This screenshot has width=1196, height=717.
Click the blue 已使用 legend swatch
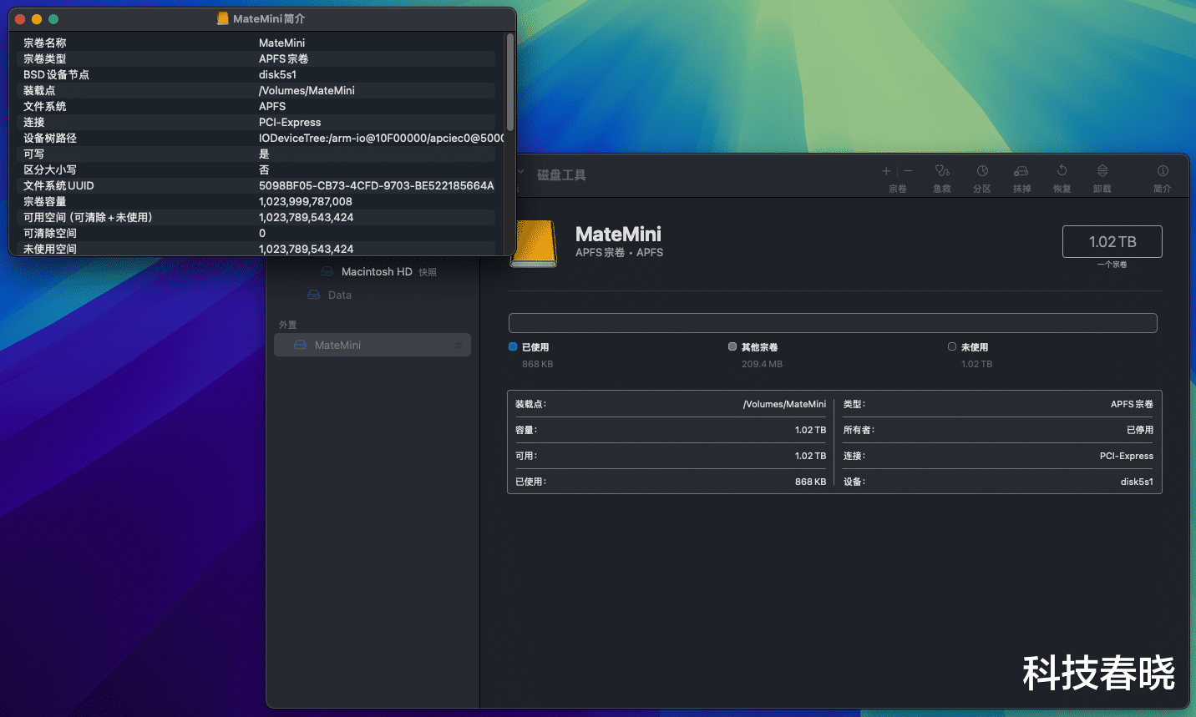[513, 346]
